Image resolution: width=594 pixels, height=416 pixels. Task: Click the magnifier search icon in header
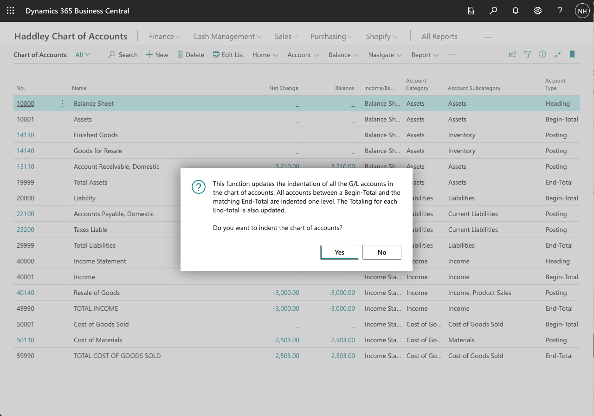point(493,11)
